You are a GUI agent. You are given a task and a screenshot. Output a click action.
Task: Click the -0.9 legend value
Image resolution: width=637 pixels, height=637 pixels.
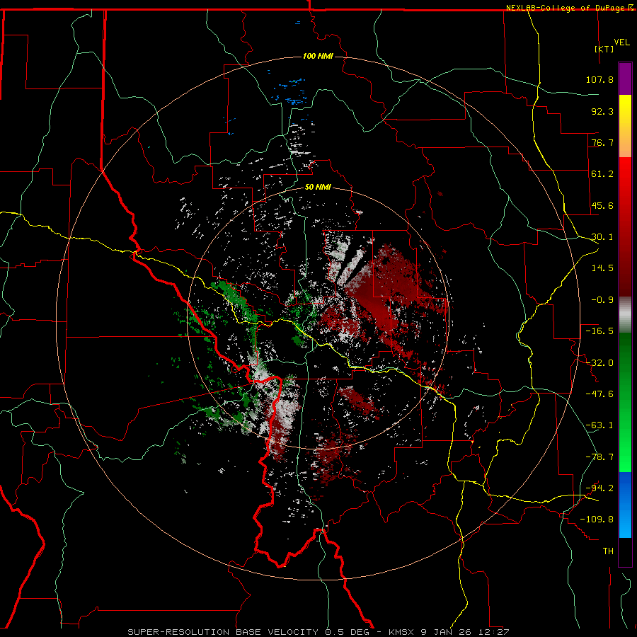[x=602, y=300]
